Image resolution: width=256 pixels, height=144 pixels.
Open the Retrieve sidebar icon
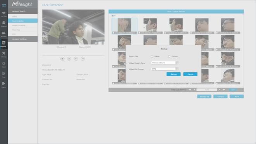[3, 34]
